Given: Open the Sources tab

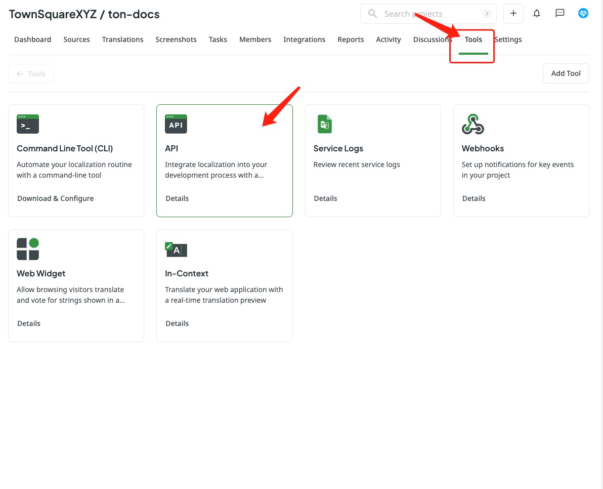Looking at the screenshot, I should coord(76,39).
